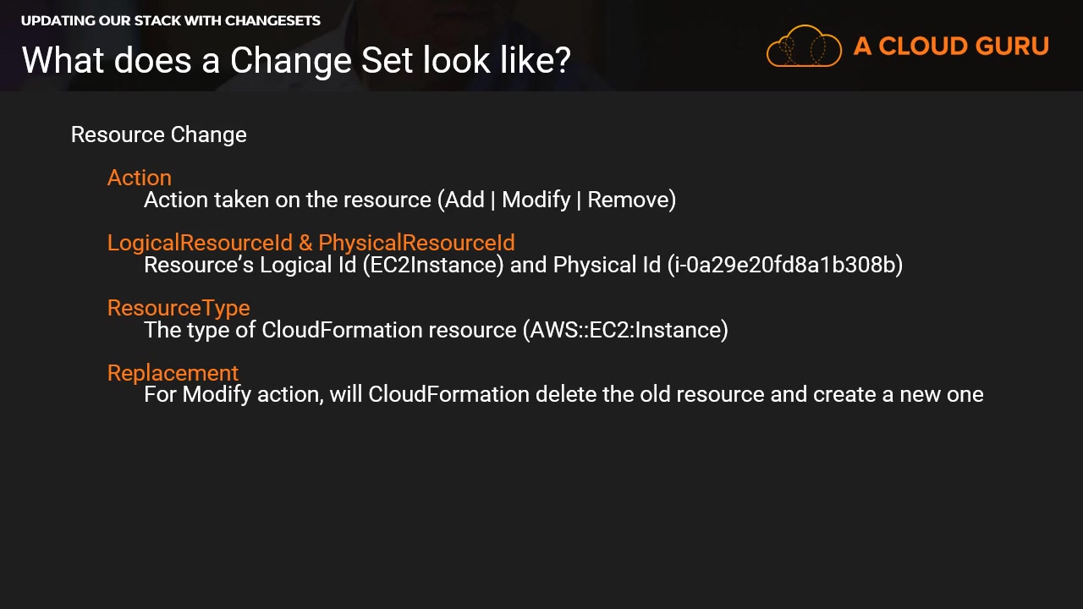Click the "PhysicalResourceId" orange term
This screenshot has width=1083, height=609.
(x=416, y=243)
